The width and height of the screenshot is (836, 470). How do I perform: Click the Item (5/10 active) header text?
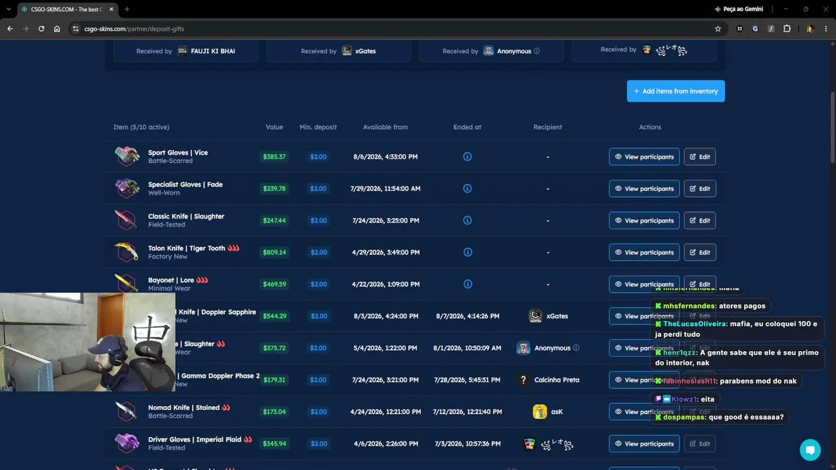coord(141,127)
